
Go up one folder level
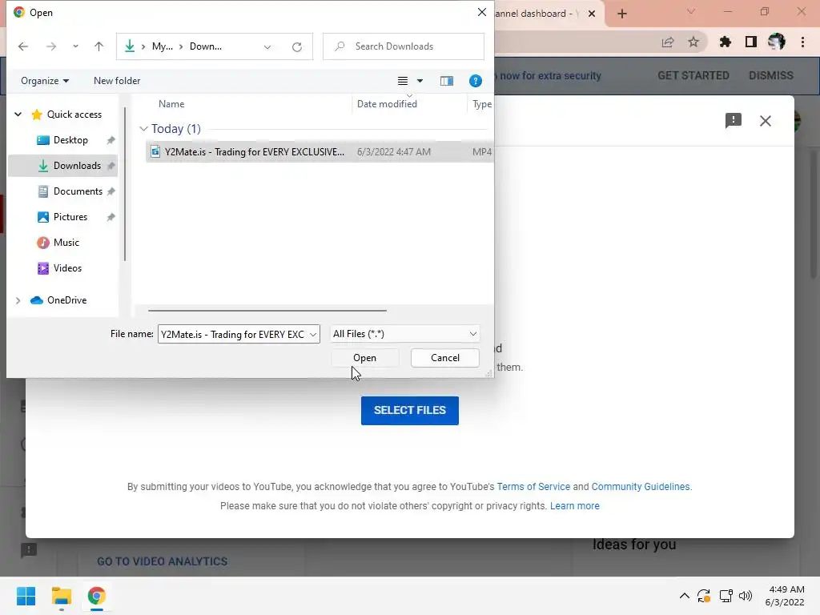[98, 46]
